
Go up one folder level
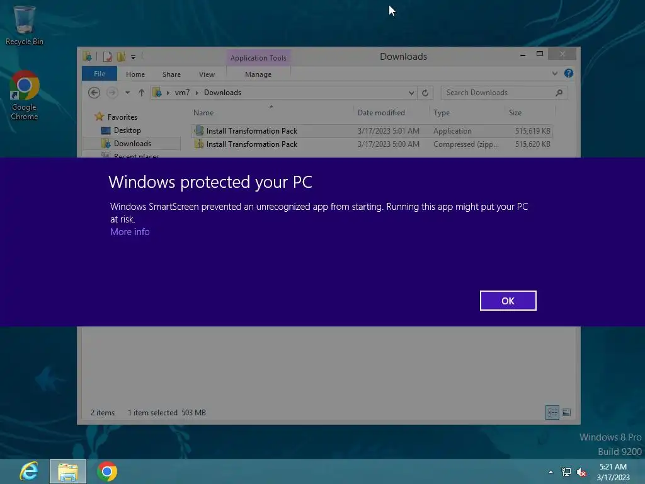pos(142,93)
